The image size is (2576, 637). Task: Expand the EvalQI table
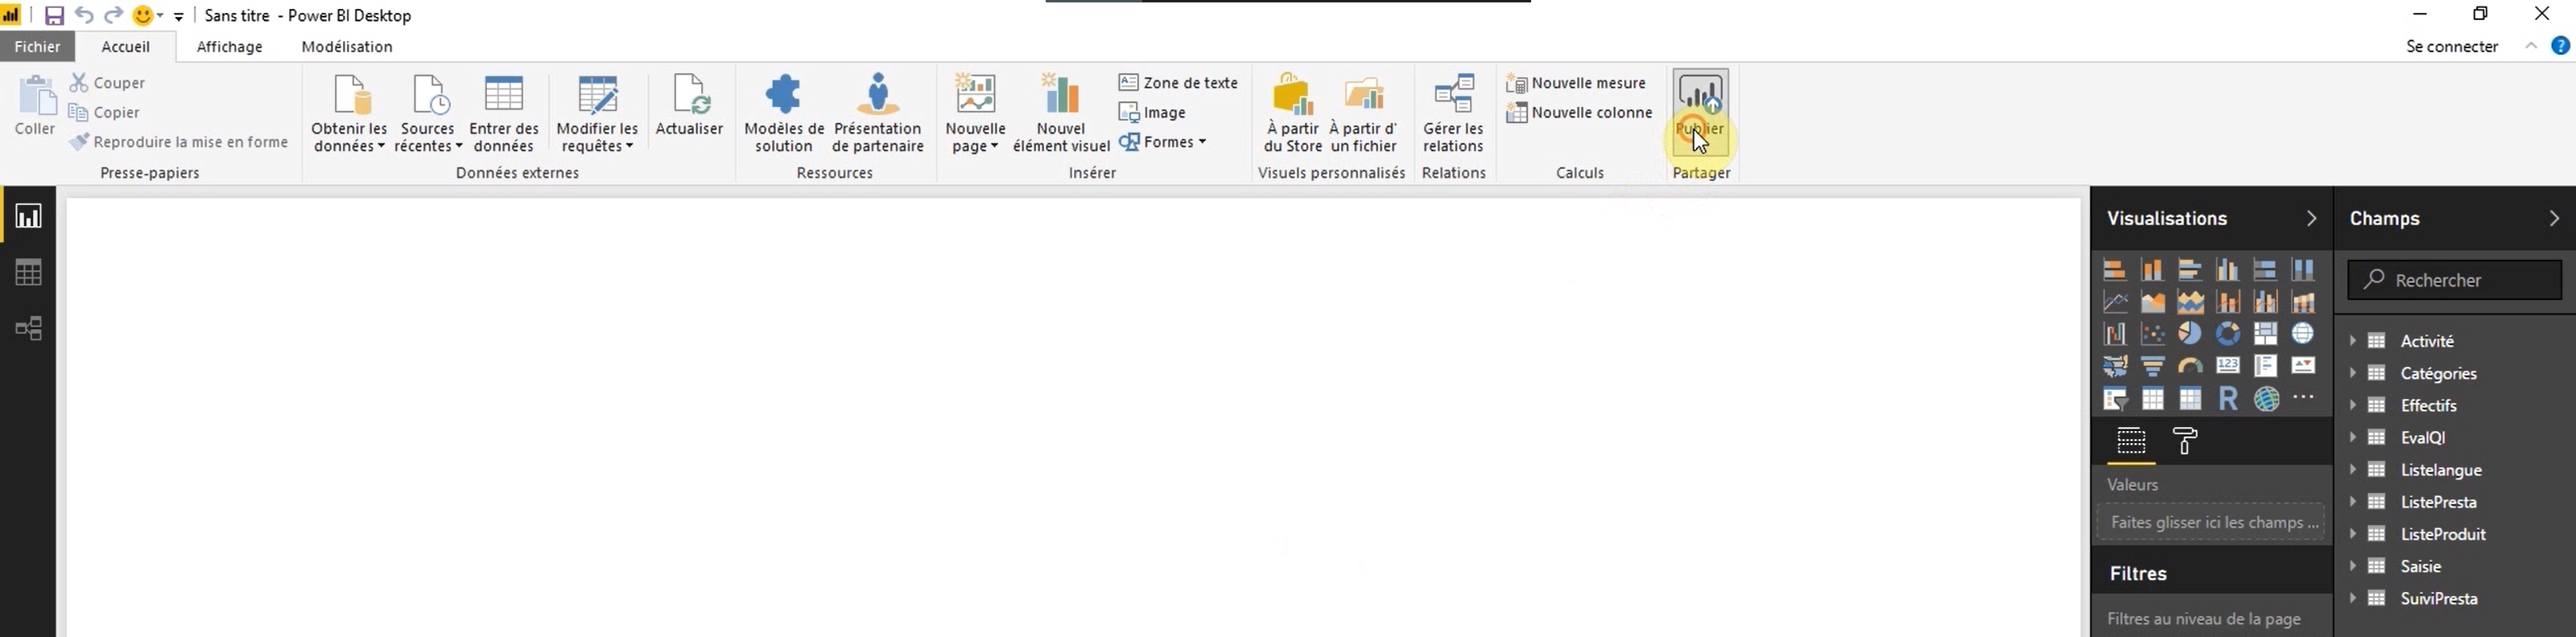(x=2353, y=436)
